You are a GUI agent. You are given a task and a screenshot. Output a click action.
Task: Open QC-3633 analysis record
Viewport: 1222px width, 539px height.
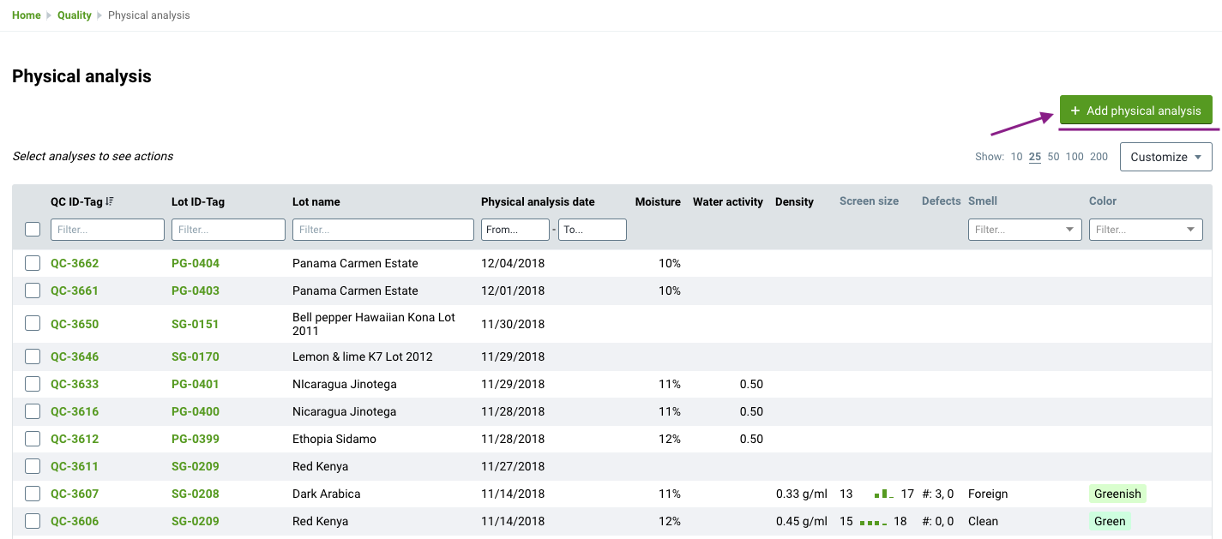pyautogui.click(x=75, y=384)
